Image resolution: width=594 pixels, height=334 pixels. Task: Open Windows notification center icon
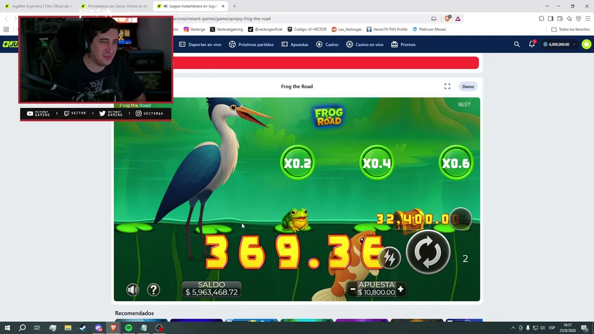click(x=586, y=328)
